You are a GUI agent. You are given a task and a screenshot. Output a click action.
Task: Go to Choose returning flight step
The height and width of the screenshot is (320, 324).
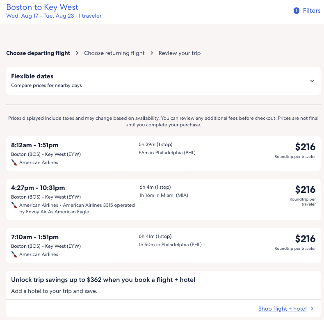tap(114, 53)
